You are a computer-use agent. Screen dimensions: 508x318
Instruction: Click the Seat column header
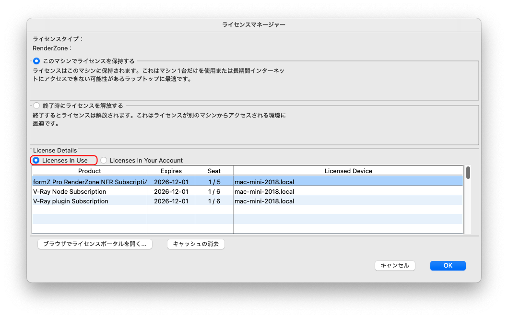[214, 171]
